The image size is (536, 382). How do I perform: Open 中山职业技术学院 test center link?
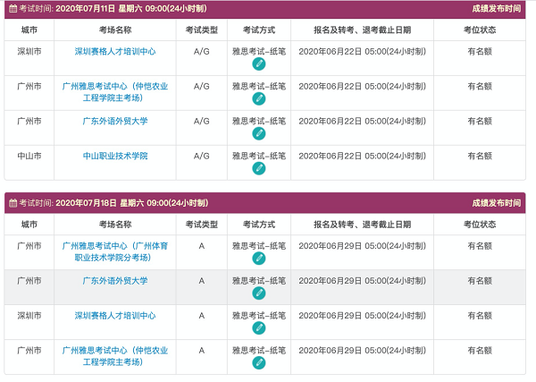115,156
